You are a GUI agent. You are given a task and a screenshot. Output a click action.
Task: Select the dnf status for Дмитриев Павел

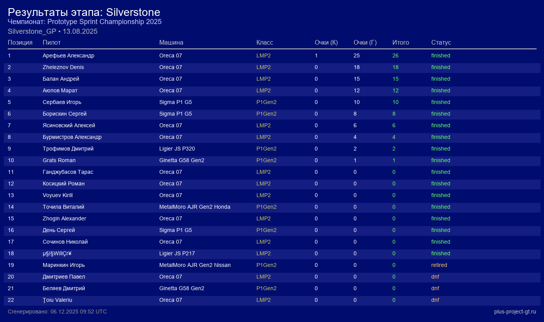tap(435, 277)
